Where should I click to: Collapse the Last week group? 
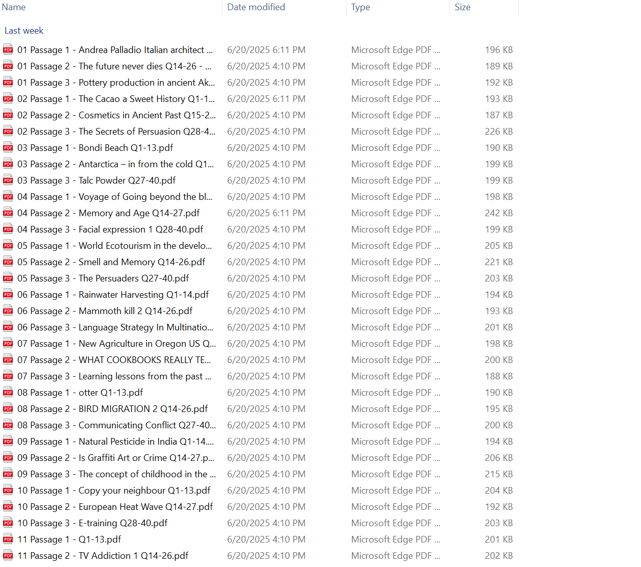pos(24,31)
